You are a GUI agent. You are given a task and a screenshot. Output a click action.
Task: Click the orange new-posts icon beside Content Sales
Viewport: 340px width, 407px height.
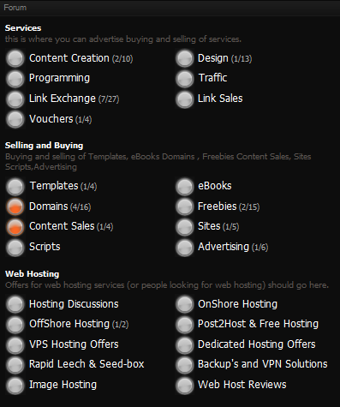(15, 227)
